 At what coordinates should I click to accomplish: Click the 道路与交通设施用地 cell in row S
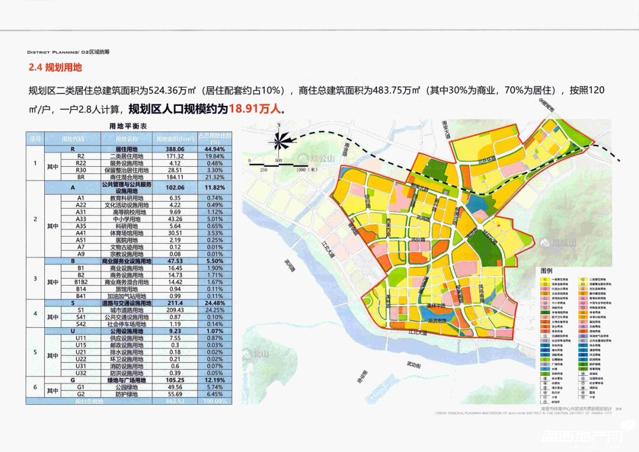(x=127, y=304)
